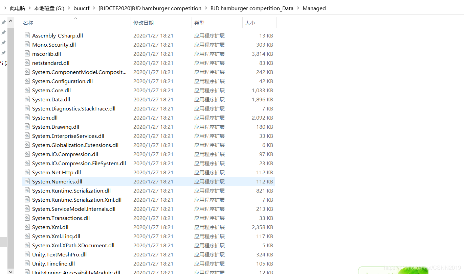
Task: Navigate to 此电脑 in address bar
Action: click(x=18, y=8)
